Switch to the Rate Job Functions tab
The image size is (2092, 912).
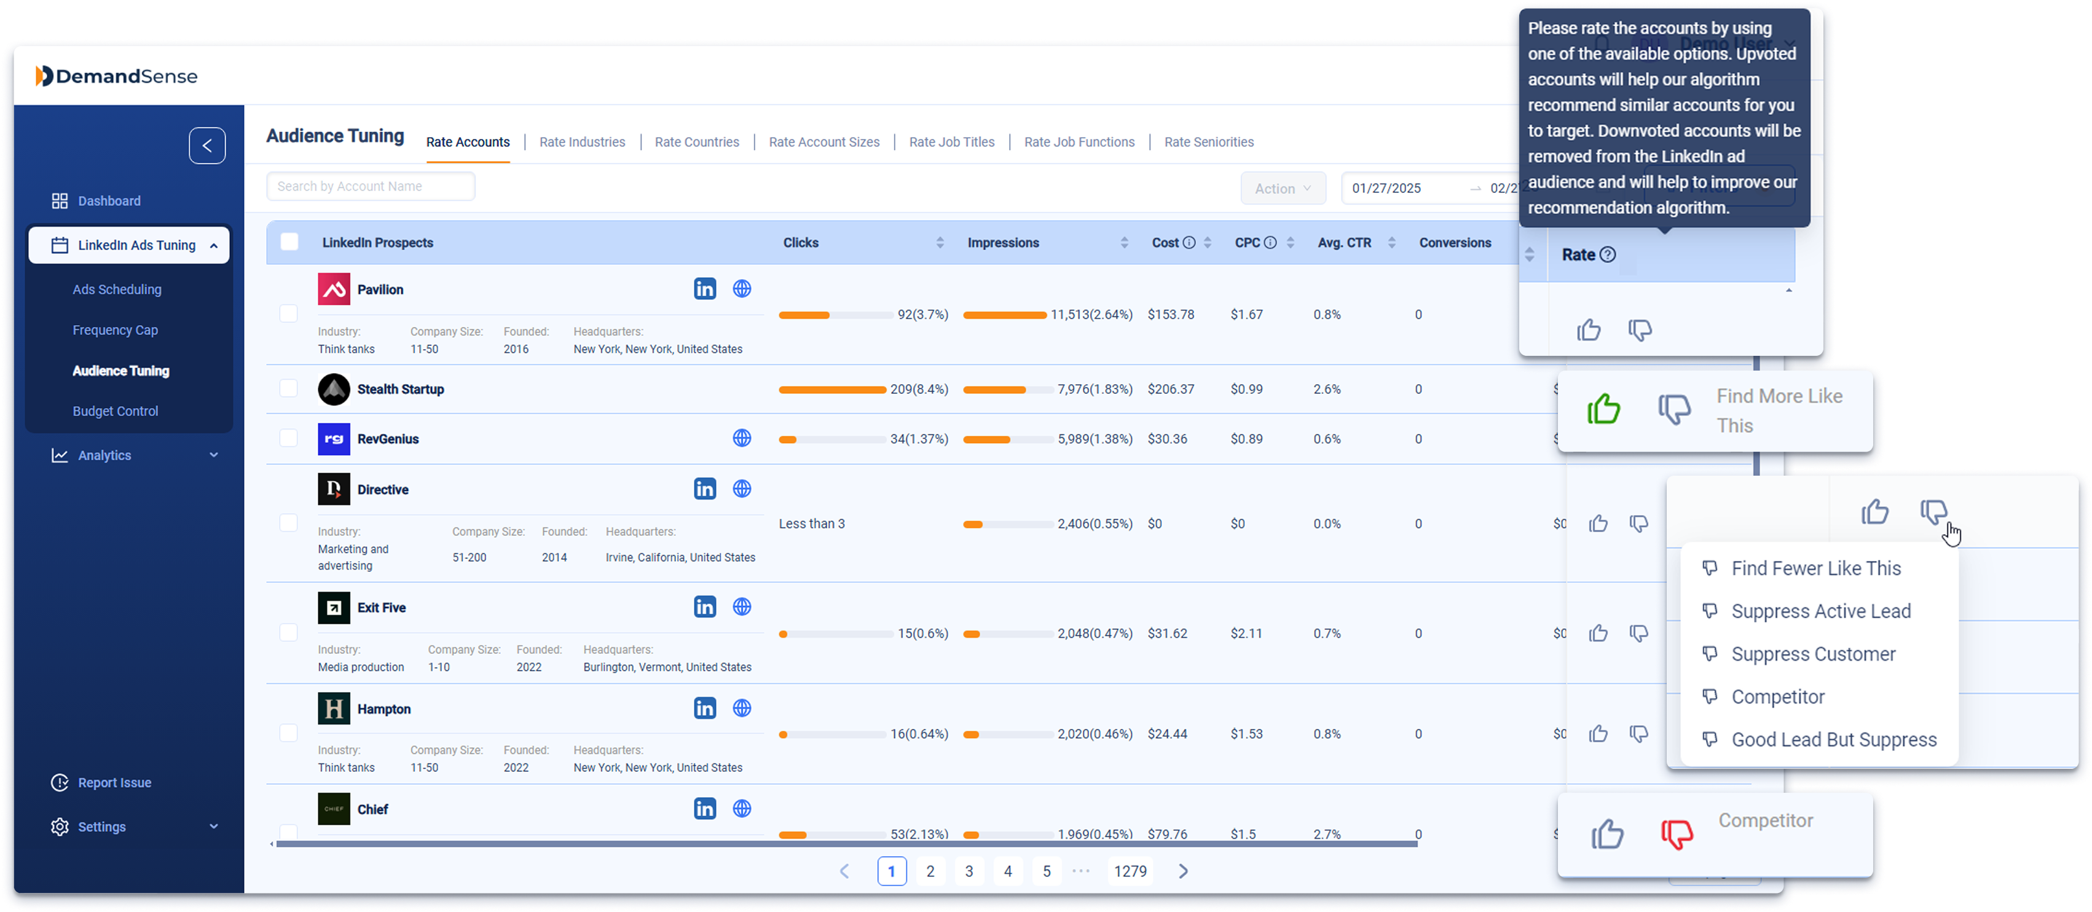click(1079, 141)
